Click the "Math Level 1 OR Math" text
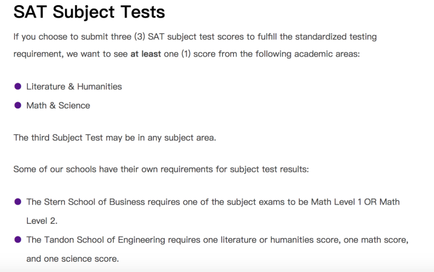 point(355,202)
